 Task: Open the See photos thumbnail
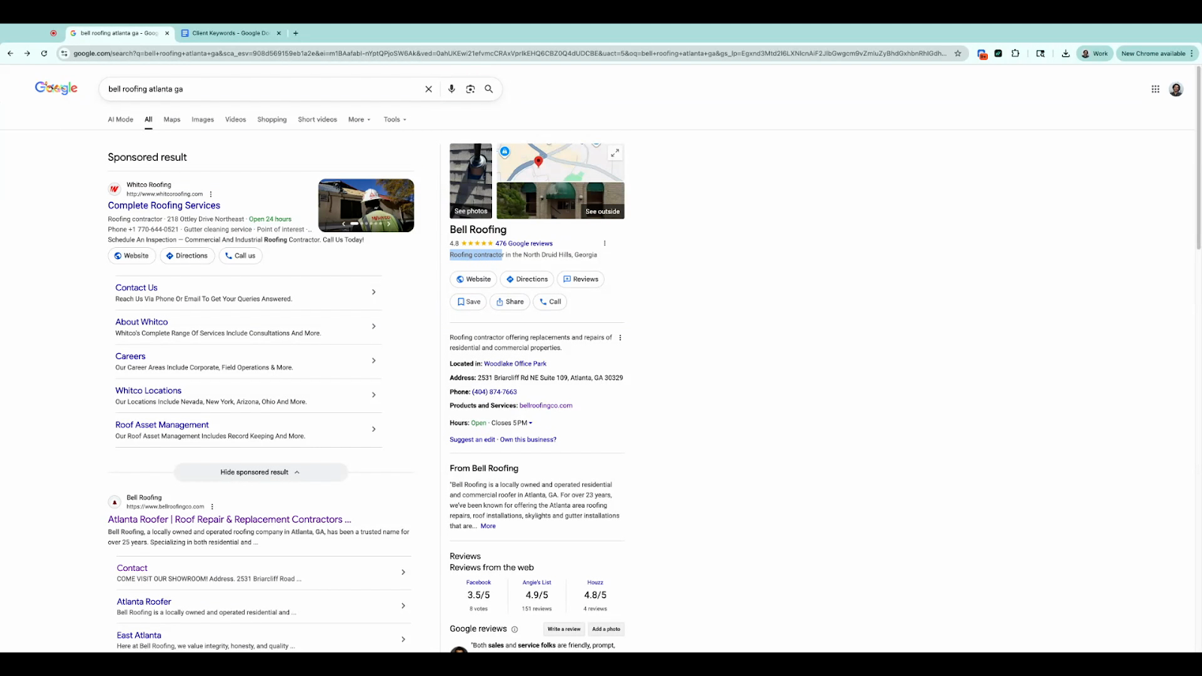(x=471, y=181)
